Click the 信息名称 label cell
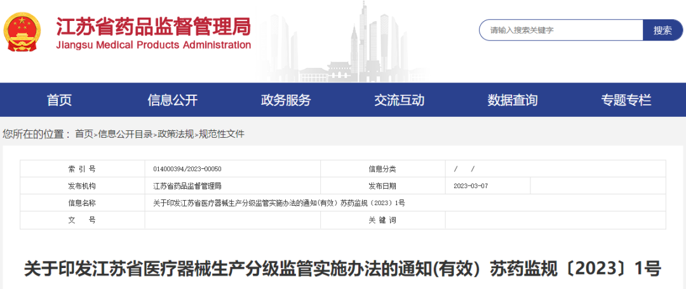This screenshot has height=289, width=686. coord(82,203)
